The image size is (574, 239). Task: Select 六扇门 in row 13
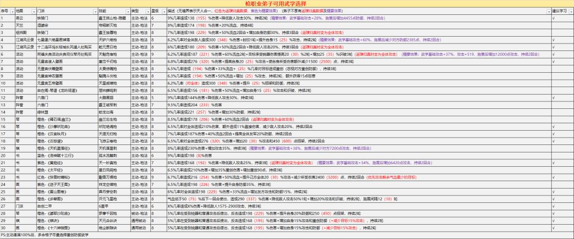(x=67, y=105)
